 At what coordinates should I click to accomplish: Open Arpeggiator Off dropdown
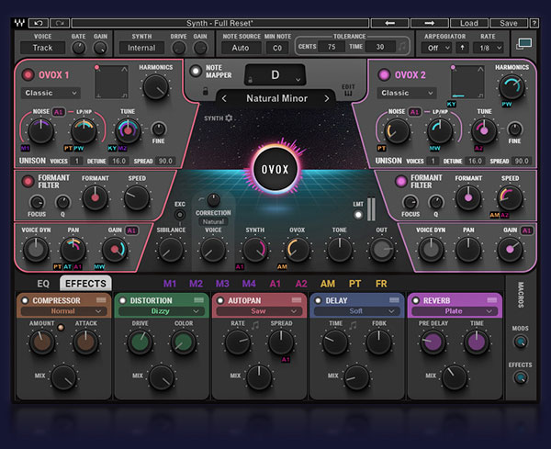tap(437, 48)
